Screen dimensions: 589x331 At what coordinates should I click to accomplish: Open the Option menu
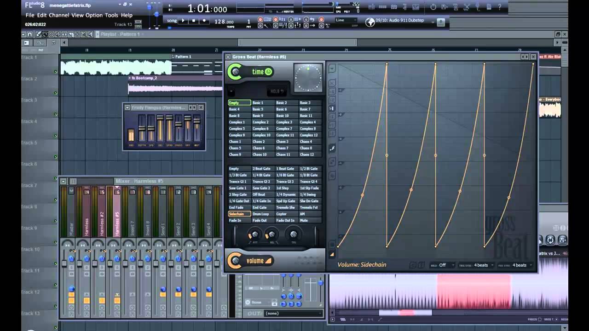(94, 15)
